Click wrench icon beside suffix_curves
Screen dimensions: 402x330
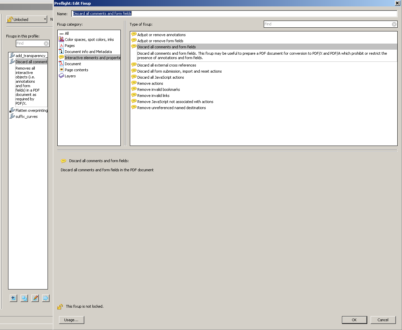click(x=12, y=116)
